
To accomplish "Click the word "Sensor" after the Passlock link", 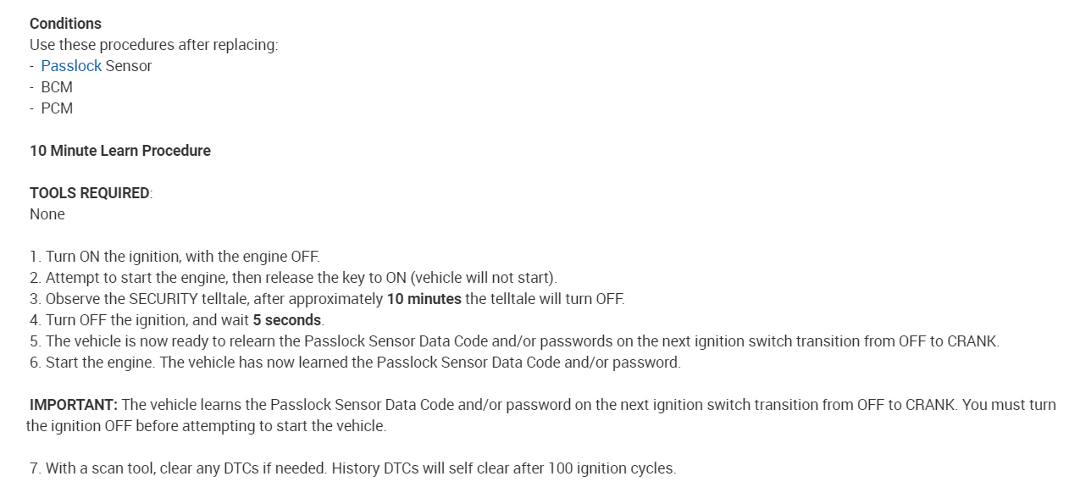I will click(129, 66).
